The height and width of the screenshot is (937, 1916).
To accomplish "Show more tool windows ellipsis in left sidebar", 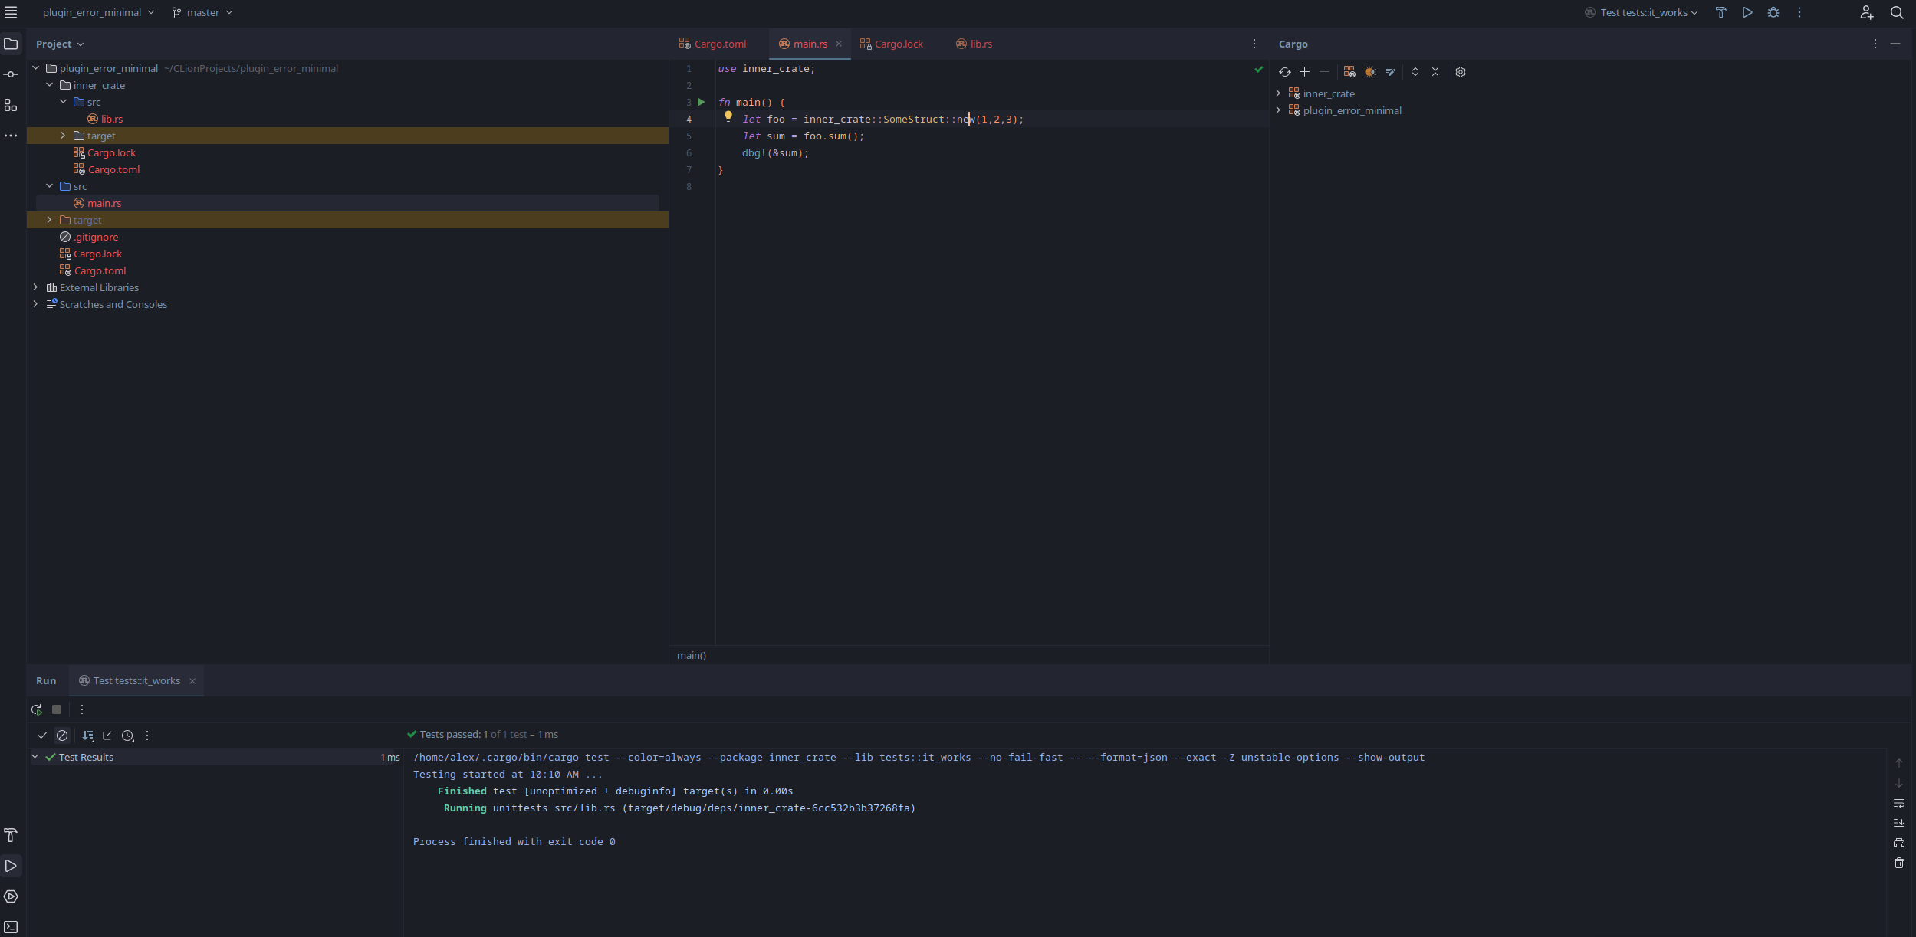I will [x=11, y=136].
